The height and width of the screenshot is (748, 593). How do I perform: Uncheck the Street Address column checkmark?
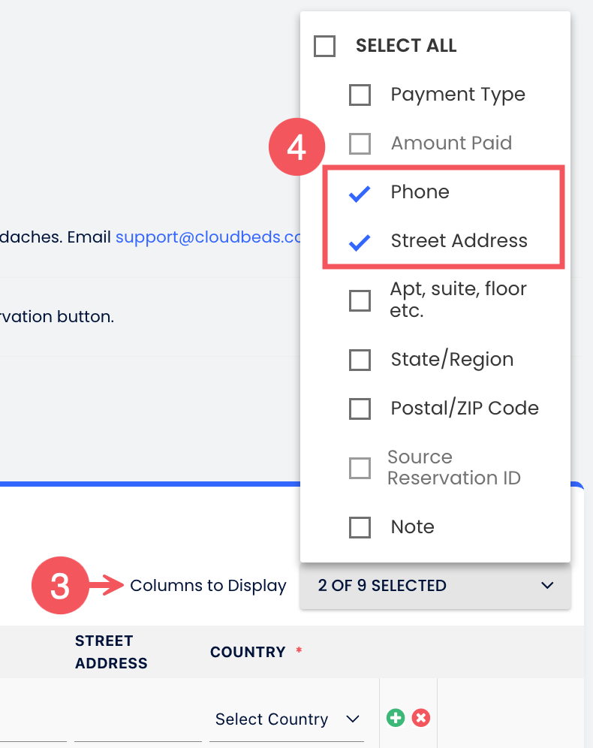pyautogui.click(x=360, y=242)
